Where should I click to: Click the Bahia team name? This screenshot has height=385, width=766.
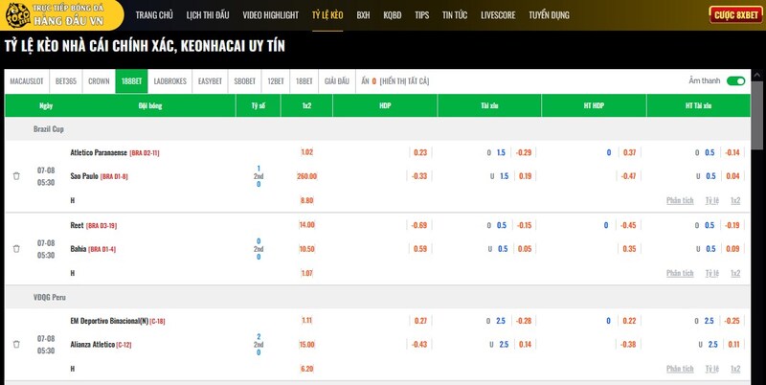(x=79, y=249)
